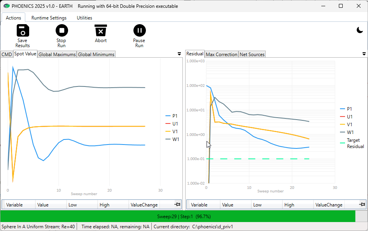The image size is (368, 231).
Task: Pin the right residual variable table
Action: tap(362, 205)
